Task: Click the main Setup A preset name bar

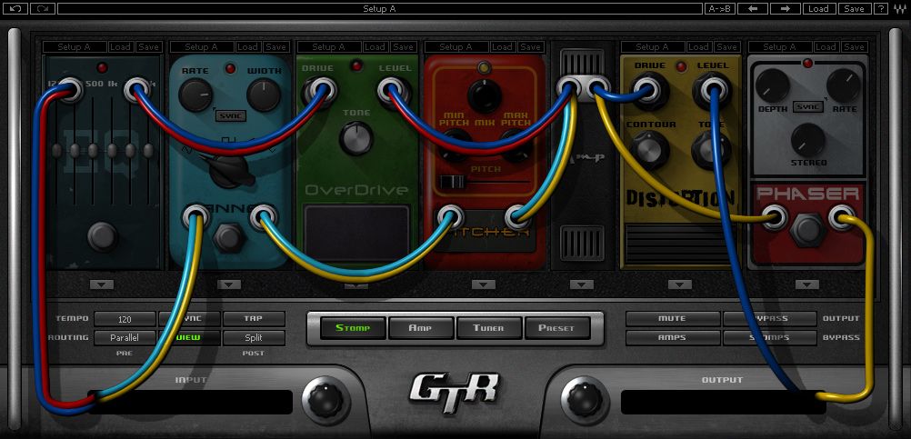Action: point(379,9)
